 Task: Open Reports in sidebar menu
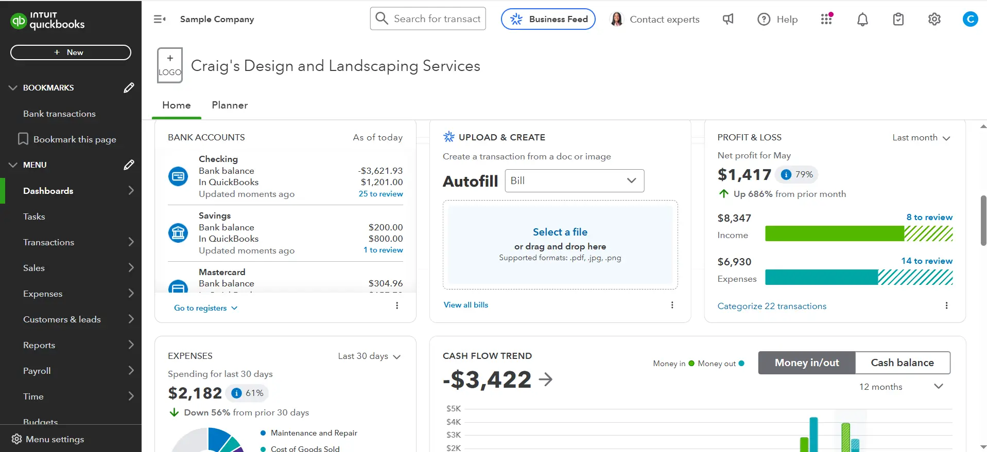39,345
